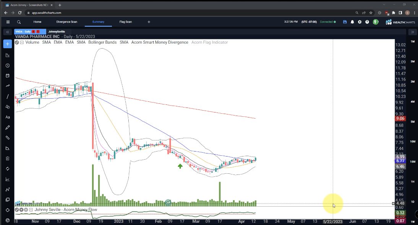
Task: Disable all indicators on main chart
Action: click(17, 42)
